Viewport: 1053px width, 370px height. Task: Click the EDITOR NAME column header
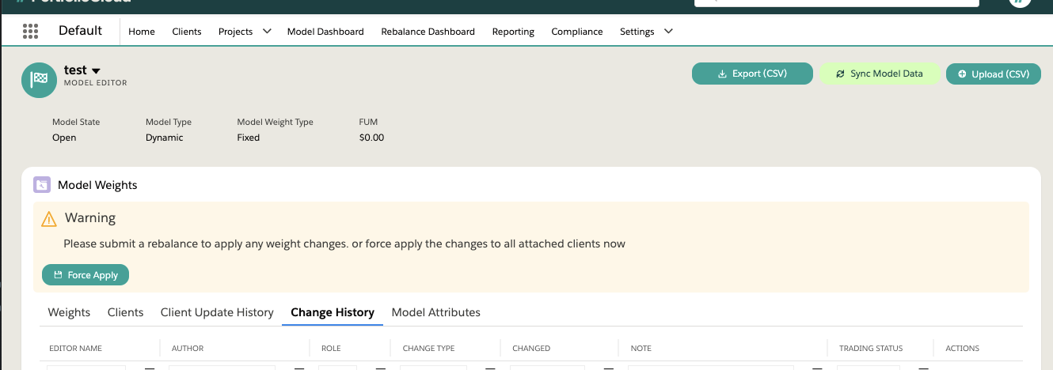(x=75, y=349)
